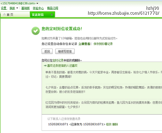Open the 设置 settings link

[x=4, y=8]
